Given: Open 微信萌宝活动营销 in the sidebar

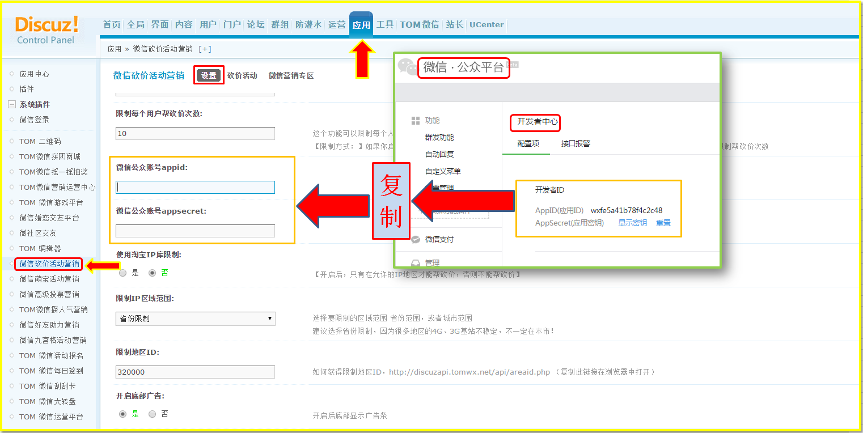Looking at the screenshot, I should (49, 279).
